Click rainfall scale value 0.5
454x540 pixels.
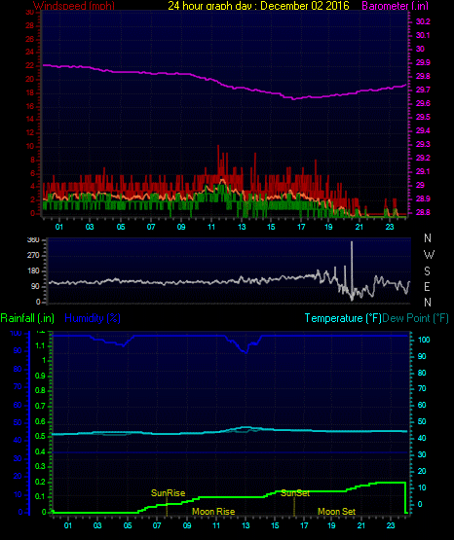40,436
